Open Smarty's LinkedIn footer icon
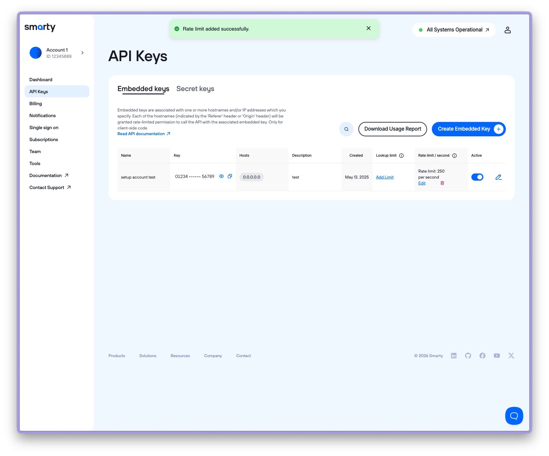The image size is (549, 456). (454, 356)
